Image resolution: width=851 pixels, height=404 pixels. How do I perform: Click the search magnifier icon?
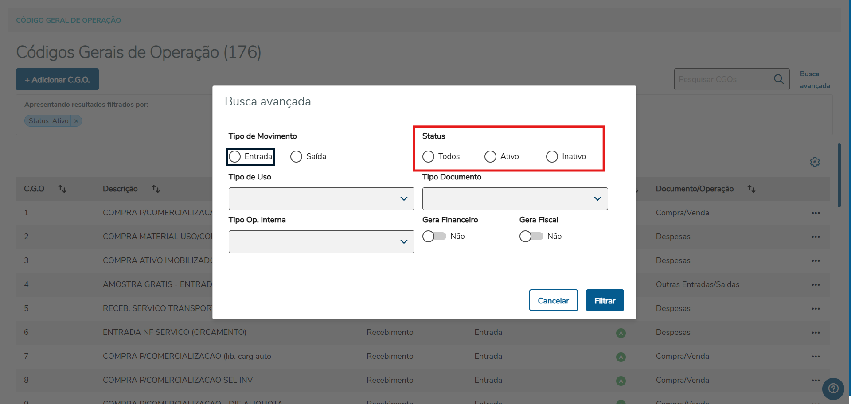click(x=779, y=79)
